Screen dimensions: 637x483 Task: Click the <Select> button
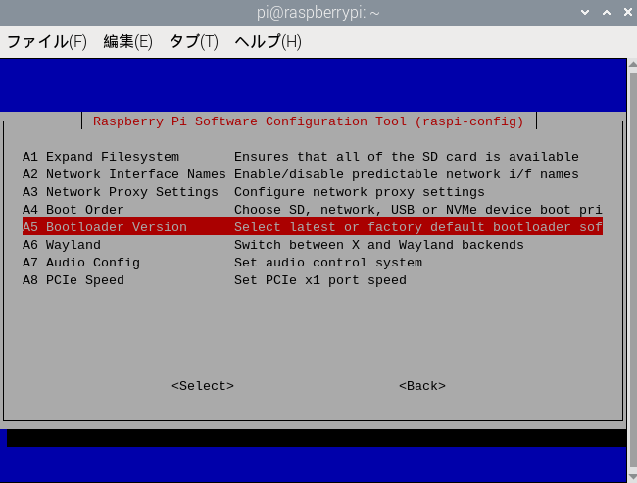coord(203,386)
